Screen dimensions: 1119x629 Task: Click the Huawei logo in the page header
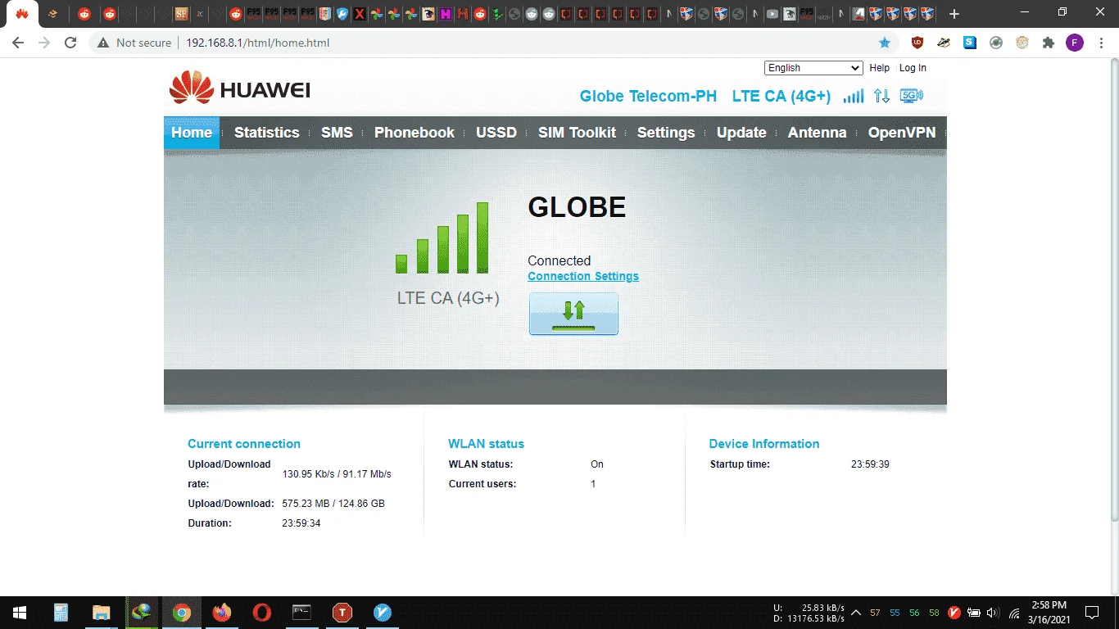click(x=239, y=88)
